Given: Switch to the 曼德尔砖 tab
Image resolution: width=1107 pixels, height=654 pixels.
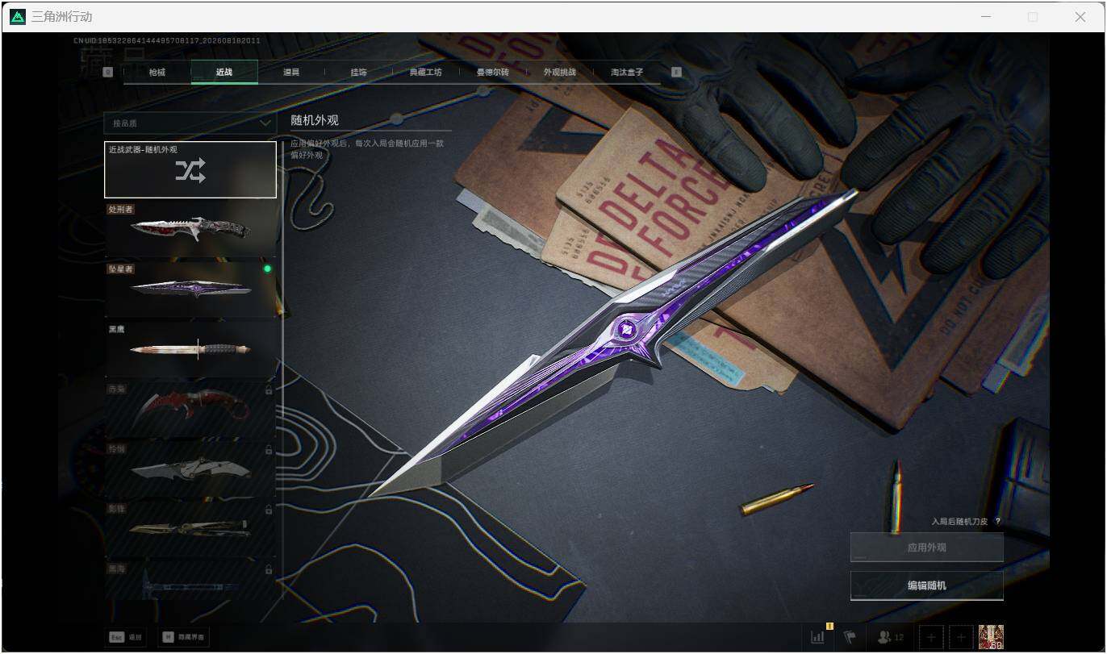Looking at the screenshot, I should tap(493, 72).
